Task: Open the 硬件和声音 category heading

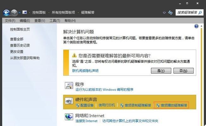Action: click(86, 100)
